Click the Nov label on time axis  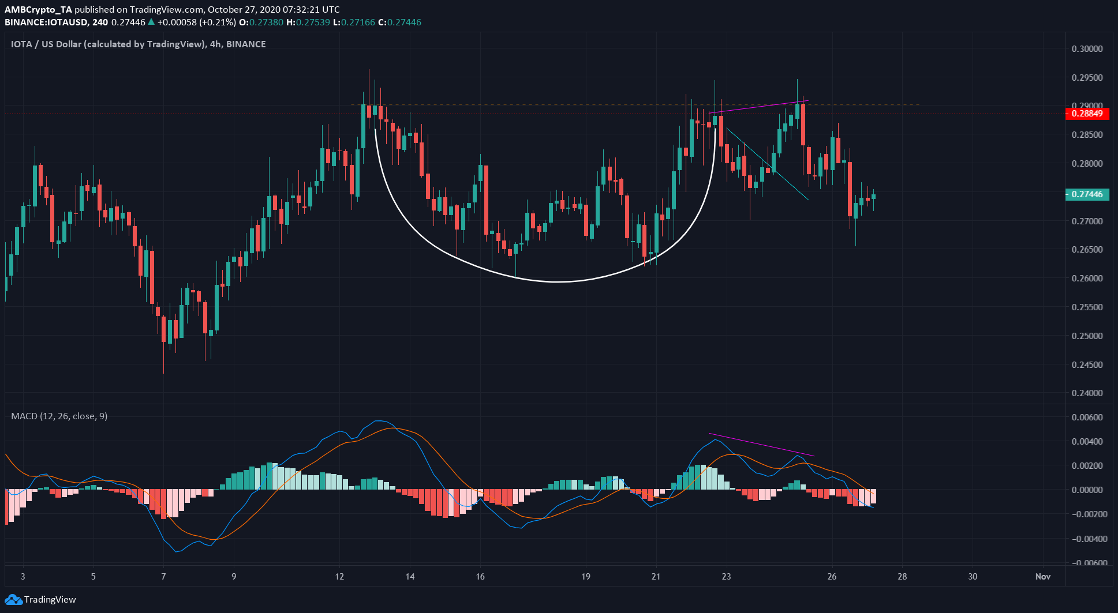[x=1043, y=577]
